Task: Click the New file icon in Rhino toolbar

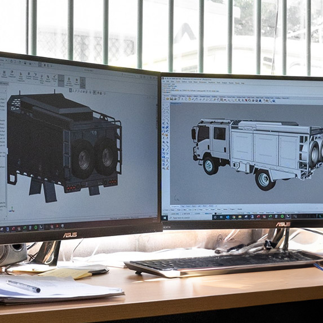Action: pos(164,99)
